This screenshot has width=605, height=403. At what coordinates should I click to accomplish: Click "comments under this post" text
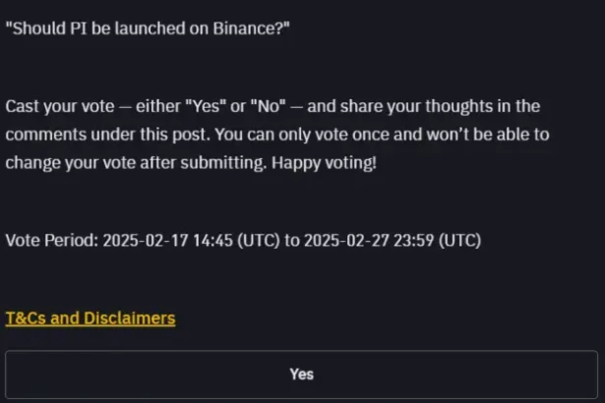[108, 135]
